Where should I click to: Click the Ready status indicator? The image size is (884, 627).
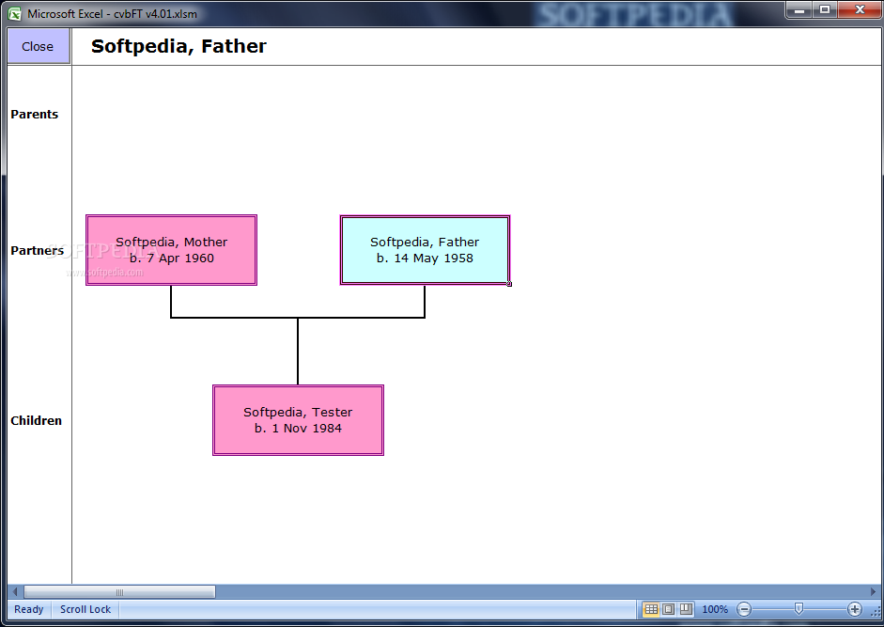tap(29, 609)
